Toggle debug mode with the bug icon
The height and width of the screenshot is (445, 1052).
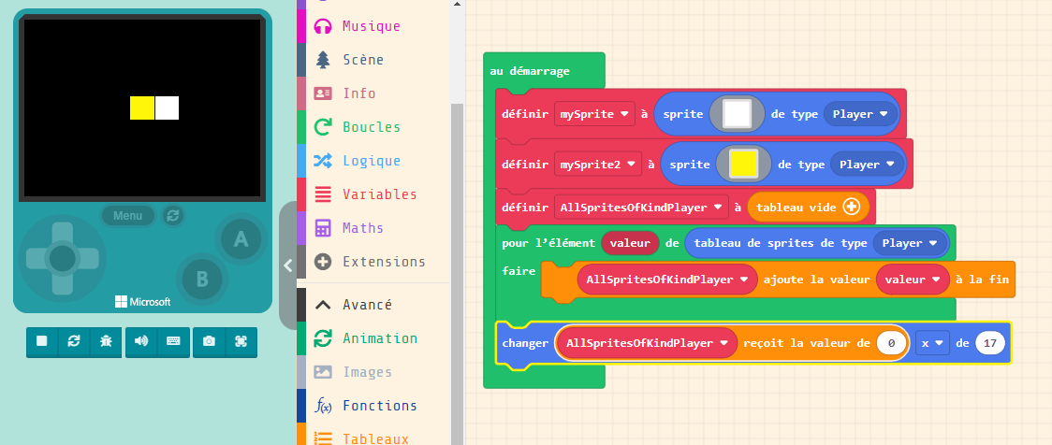coord(106,342)
